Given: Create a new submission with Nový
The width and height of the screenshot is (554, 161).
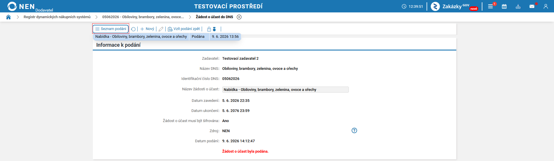Looking at the screenshot, I should click(x=147, y=29).
